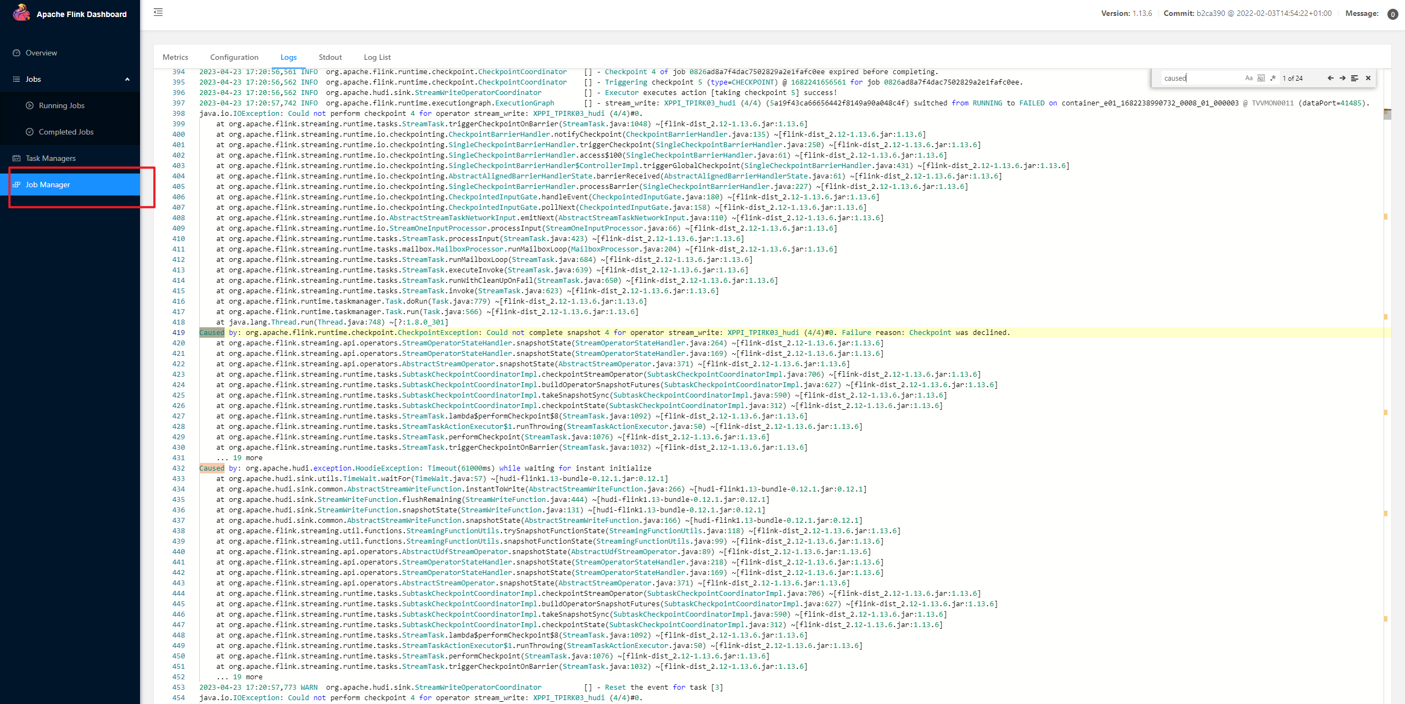Click the Running Jobs play-circle icon
Screen dimensions: 1405x704
(x=30, y=105)
